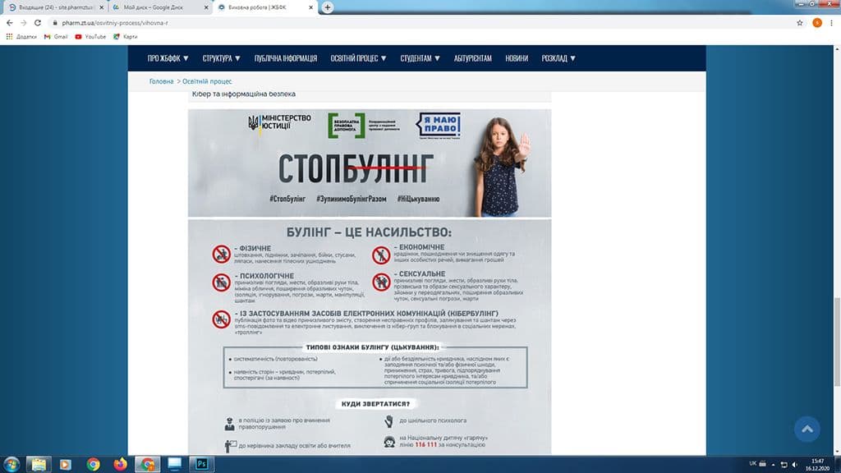
Task: Open the Chrome profile avatar
Action: (x=817, y=23)
